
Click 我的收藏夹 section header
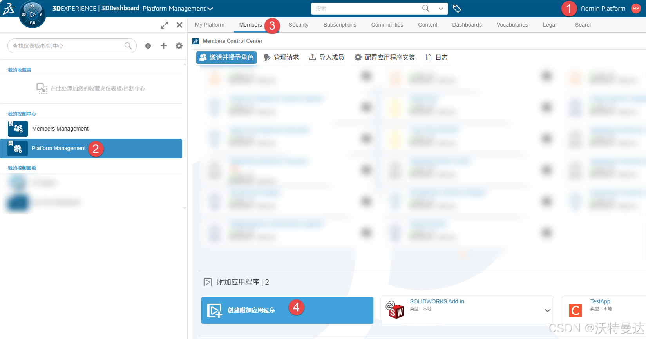pyautogui.click(x=20, y=70)
